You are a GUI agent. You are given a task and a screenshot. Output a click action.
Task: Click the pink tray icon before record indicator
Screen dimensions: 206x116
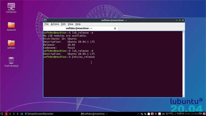(x=152, y=114)
